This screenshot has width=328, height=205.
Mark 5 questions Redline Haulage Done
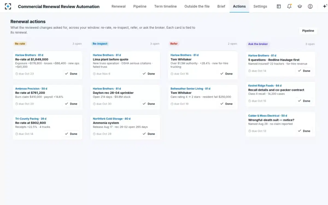304,71
